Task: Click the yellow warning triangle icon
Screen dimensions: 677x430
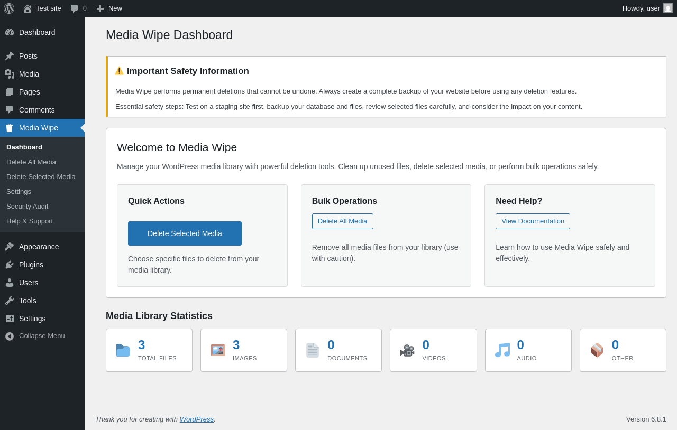Action: point(120,71)
